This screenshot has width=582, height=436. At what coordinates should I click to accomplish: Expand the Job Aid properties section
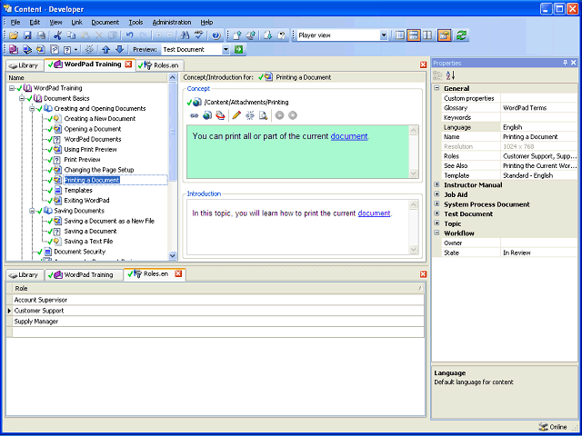tap(436, 194)
